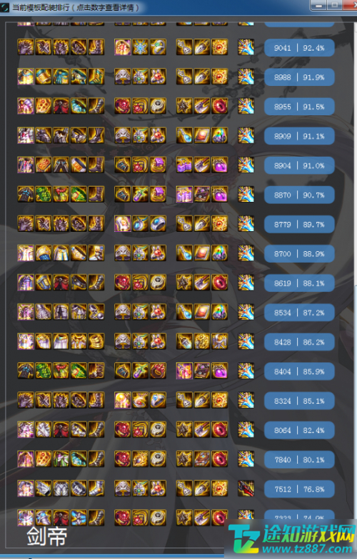
Task: Open the 8904 | 91.0% build details
Action: tap(299, 165)
